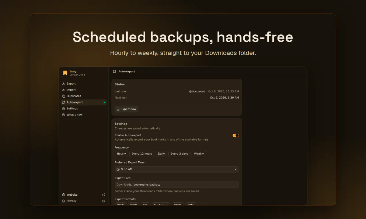
Task: Click the What's new clock icon
Action: [x=64, y=115]
